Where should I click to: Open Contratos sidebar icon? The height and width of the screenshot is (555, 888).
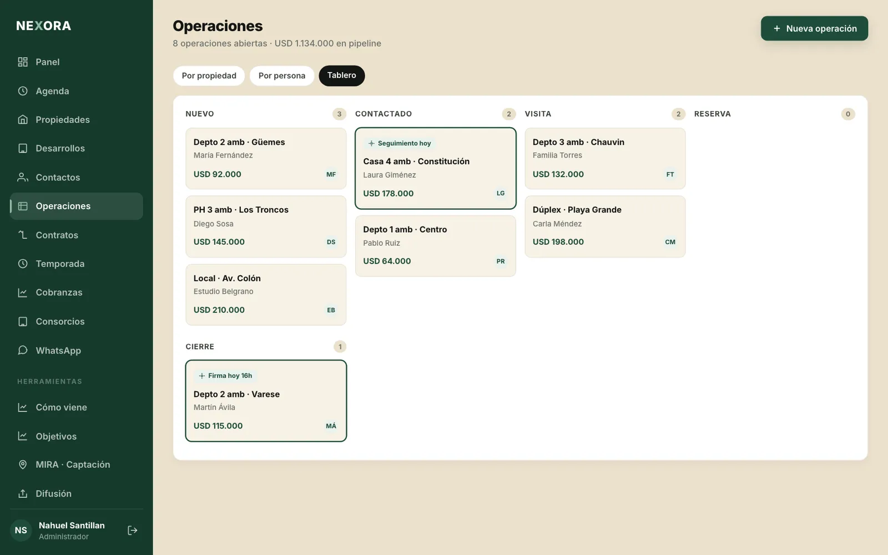(x=23, y=235)
